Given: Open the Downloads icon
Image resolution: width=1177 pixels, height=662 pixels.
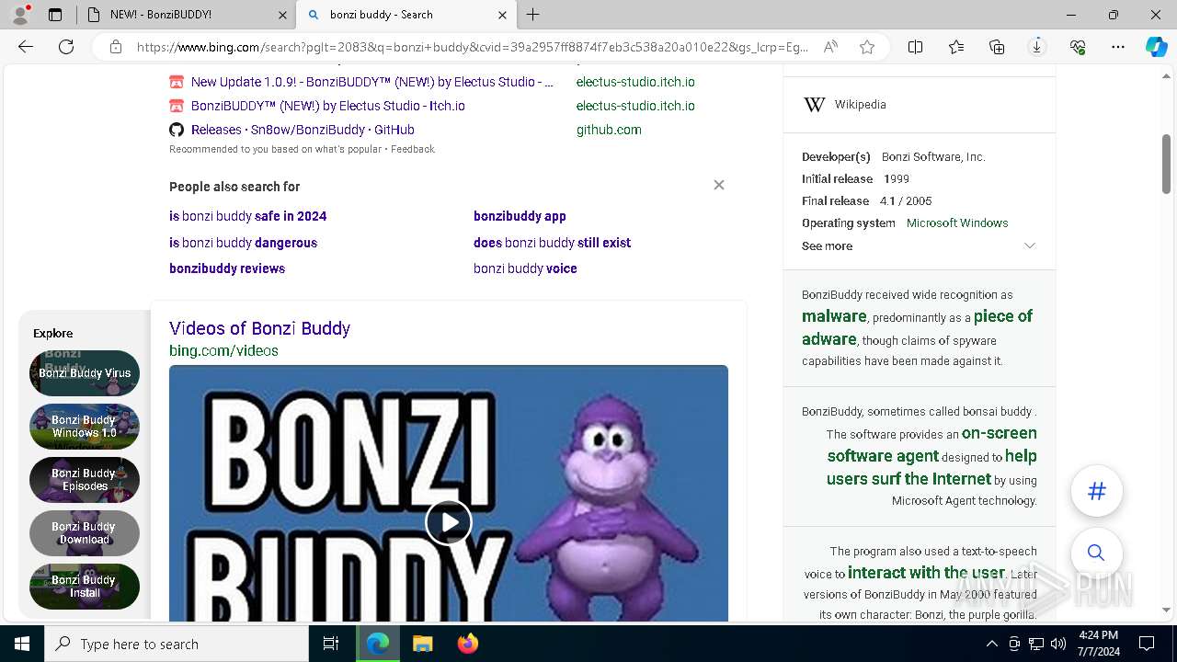Looking at the screenshot, I should (1037, 47).
